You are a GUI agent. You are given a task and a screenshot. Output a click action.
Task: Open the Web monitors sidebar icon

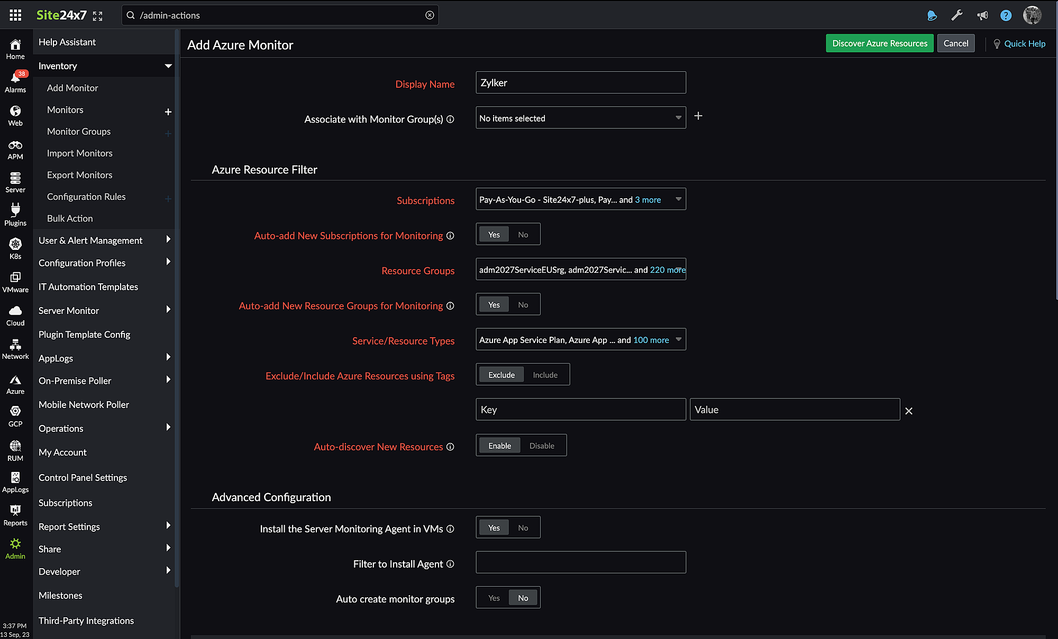[15, 115]
